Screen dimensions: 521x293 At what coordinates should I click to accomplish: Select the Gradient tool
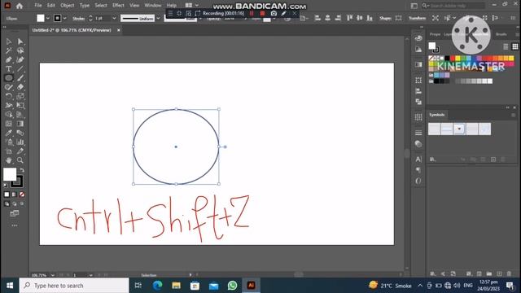pyautogui.click(x=20, y=124)
